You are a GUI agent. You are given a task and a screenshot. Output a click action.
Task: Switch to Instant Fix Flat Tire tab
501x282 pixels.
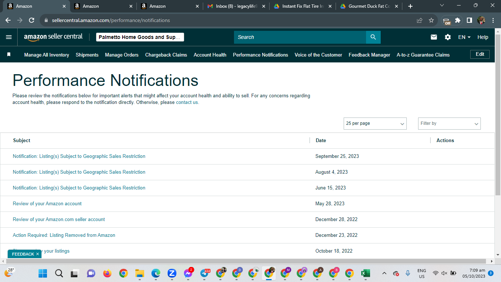pos(302,6)
